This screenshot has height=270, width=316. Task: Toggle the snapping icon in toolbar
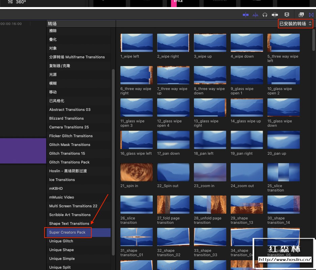[275, 14]
